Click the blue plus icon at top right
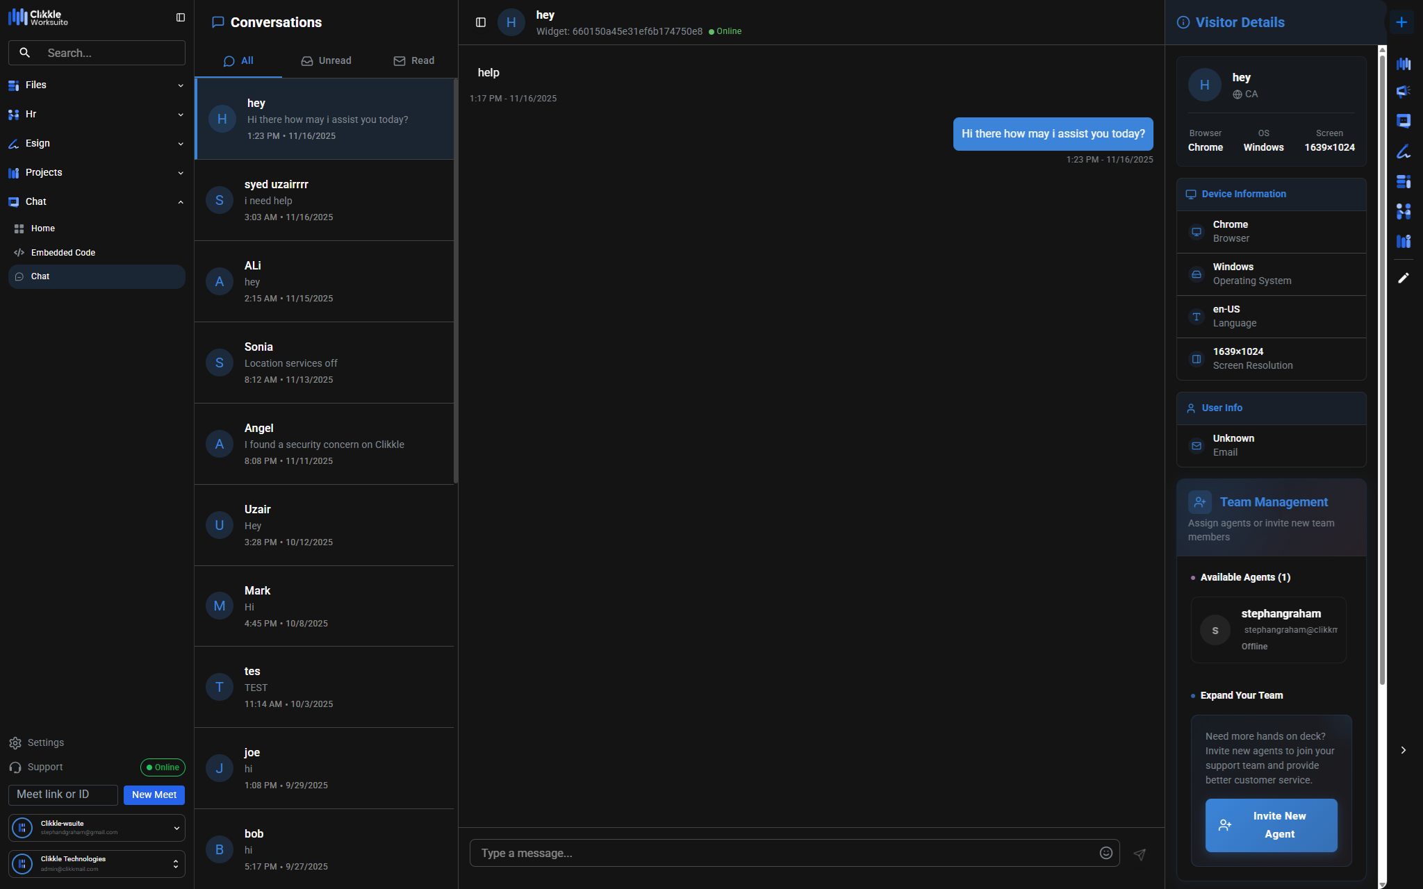 click(1401, 22)
